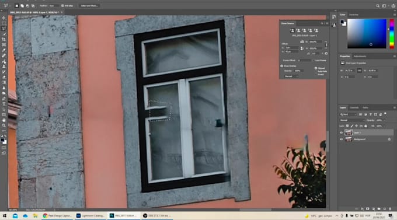Select the first clone source stamp
The height and width of the screenshot is (220, 397).
292,30
